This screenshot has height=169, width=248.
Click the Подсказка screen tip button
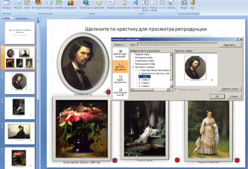point(230,45)
